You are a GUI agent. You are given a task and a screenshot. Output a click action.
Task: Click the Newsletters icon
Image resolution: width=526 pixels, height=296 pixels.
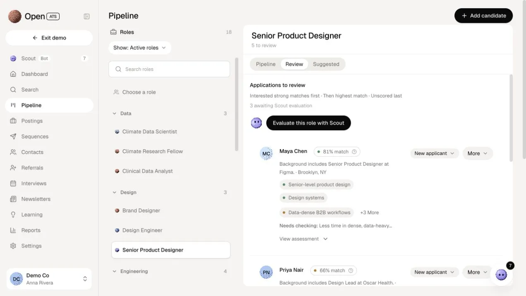tap(13, 199)
